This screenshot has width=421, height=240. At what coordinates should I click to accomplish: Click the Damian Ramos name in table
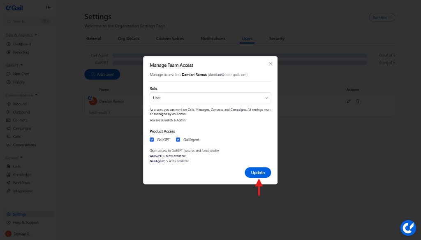pyautogui.click(x=111, y=102)
